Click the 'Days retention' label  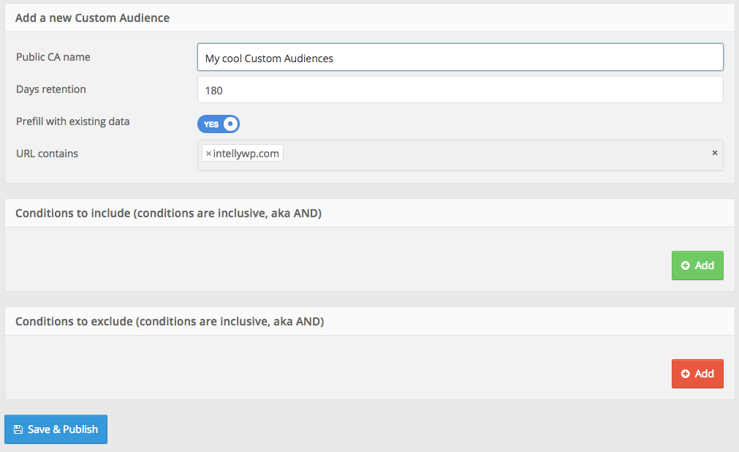pos(51,89)
